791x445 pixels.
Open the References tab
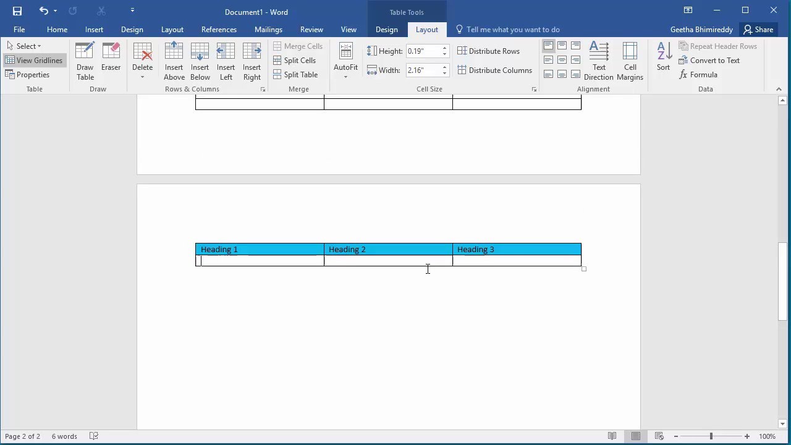(219, 30)
